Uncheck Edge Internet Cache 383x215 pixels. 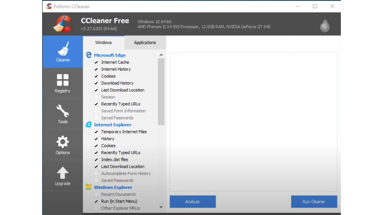tap(96, 62)
